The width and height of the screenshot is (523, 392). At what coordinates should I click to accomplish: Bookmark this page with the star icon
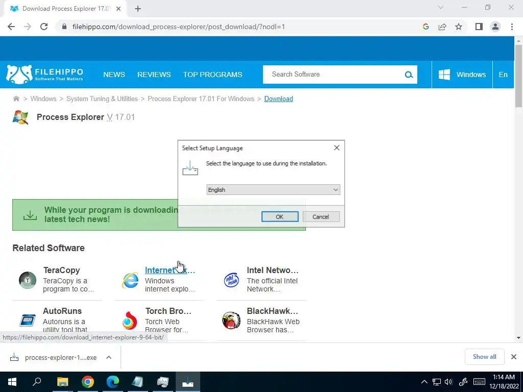click(x=459, y=27)
